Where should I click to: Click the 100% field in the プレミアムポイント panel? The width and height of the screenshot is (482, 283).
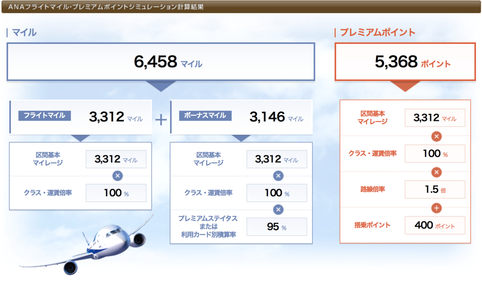point(435,153)
